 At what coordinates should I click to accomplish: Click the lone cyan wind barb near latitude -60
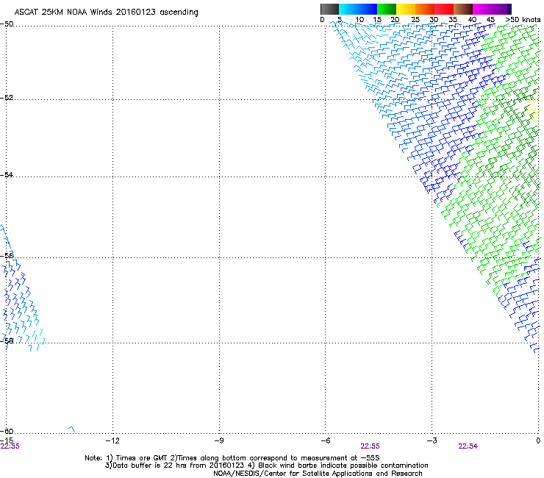point(72,429)
